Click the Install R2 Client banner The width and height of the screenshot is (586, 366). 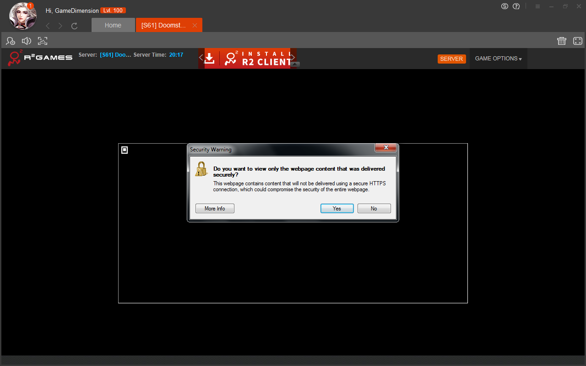[247, 59]
